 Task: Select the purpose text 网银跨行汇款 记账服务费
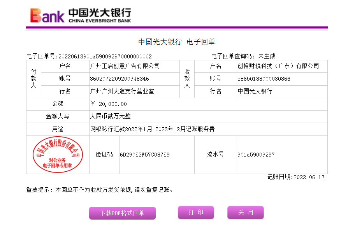[x=152, y=129]
